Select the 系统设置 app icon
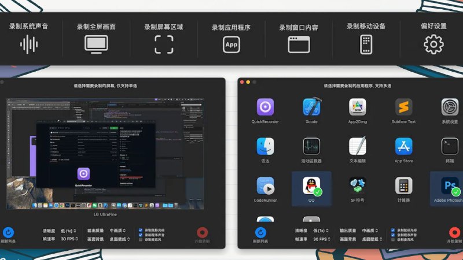The height and width of the screenshot is (260, 463). [x=450, y=107]
